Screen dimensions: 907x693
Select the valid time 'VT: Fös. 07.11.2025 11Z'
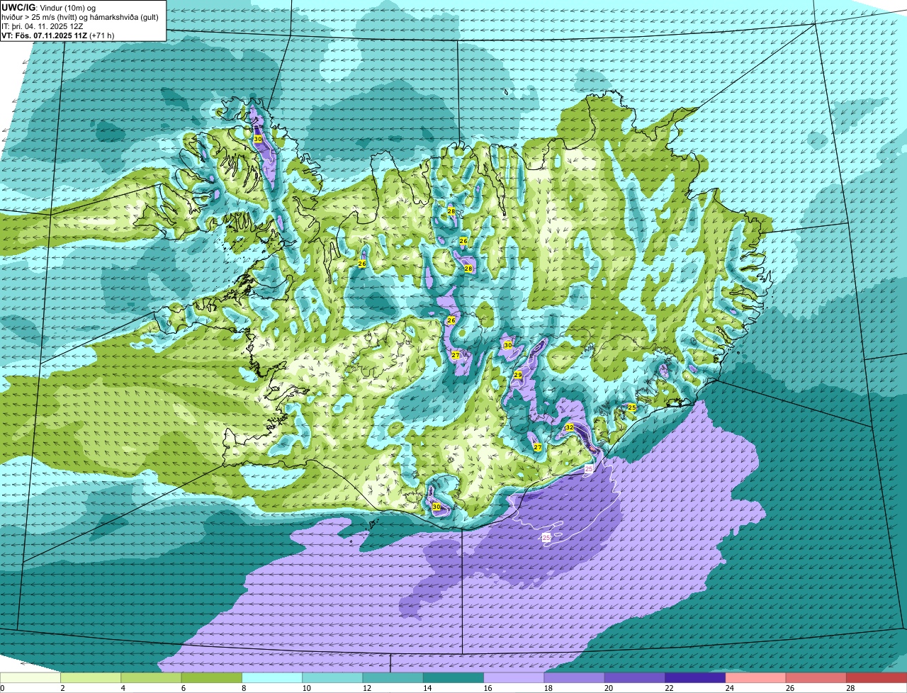(43, 35)
